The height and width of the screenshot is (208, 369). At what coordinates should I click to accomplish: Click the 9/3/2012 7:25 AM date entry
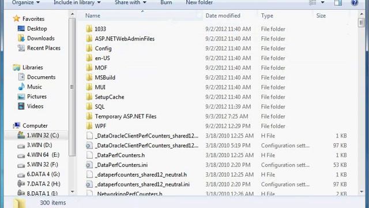(227, 116)
